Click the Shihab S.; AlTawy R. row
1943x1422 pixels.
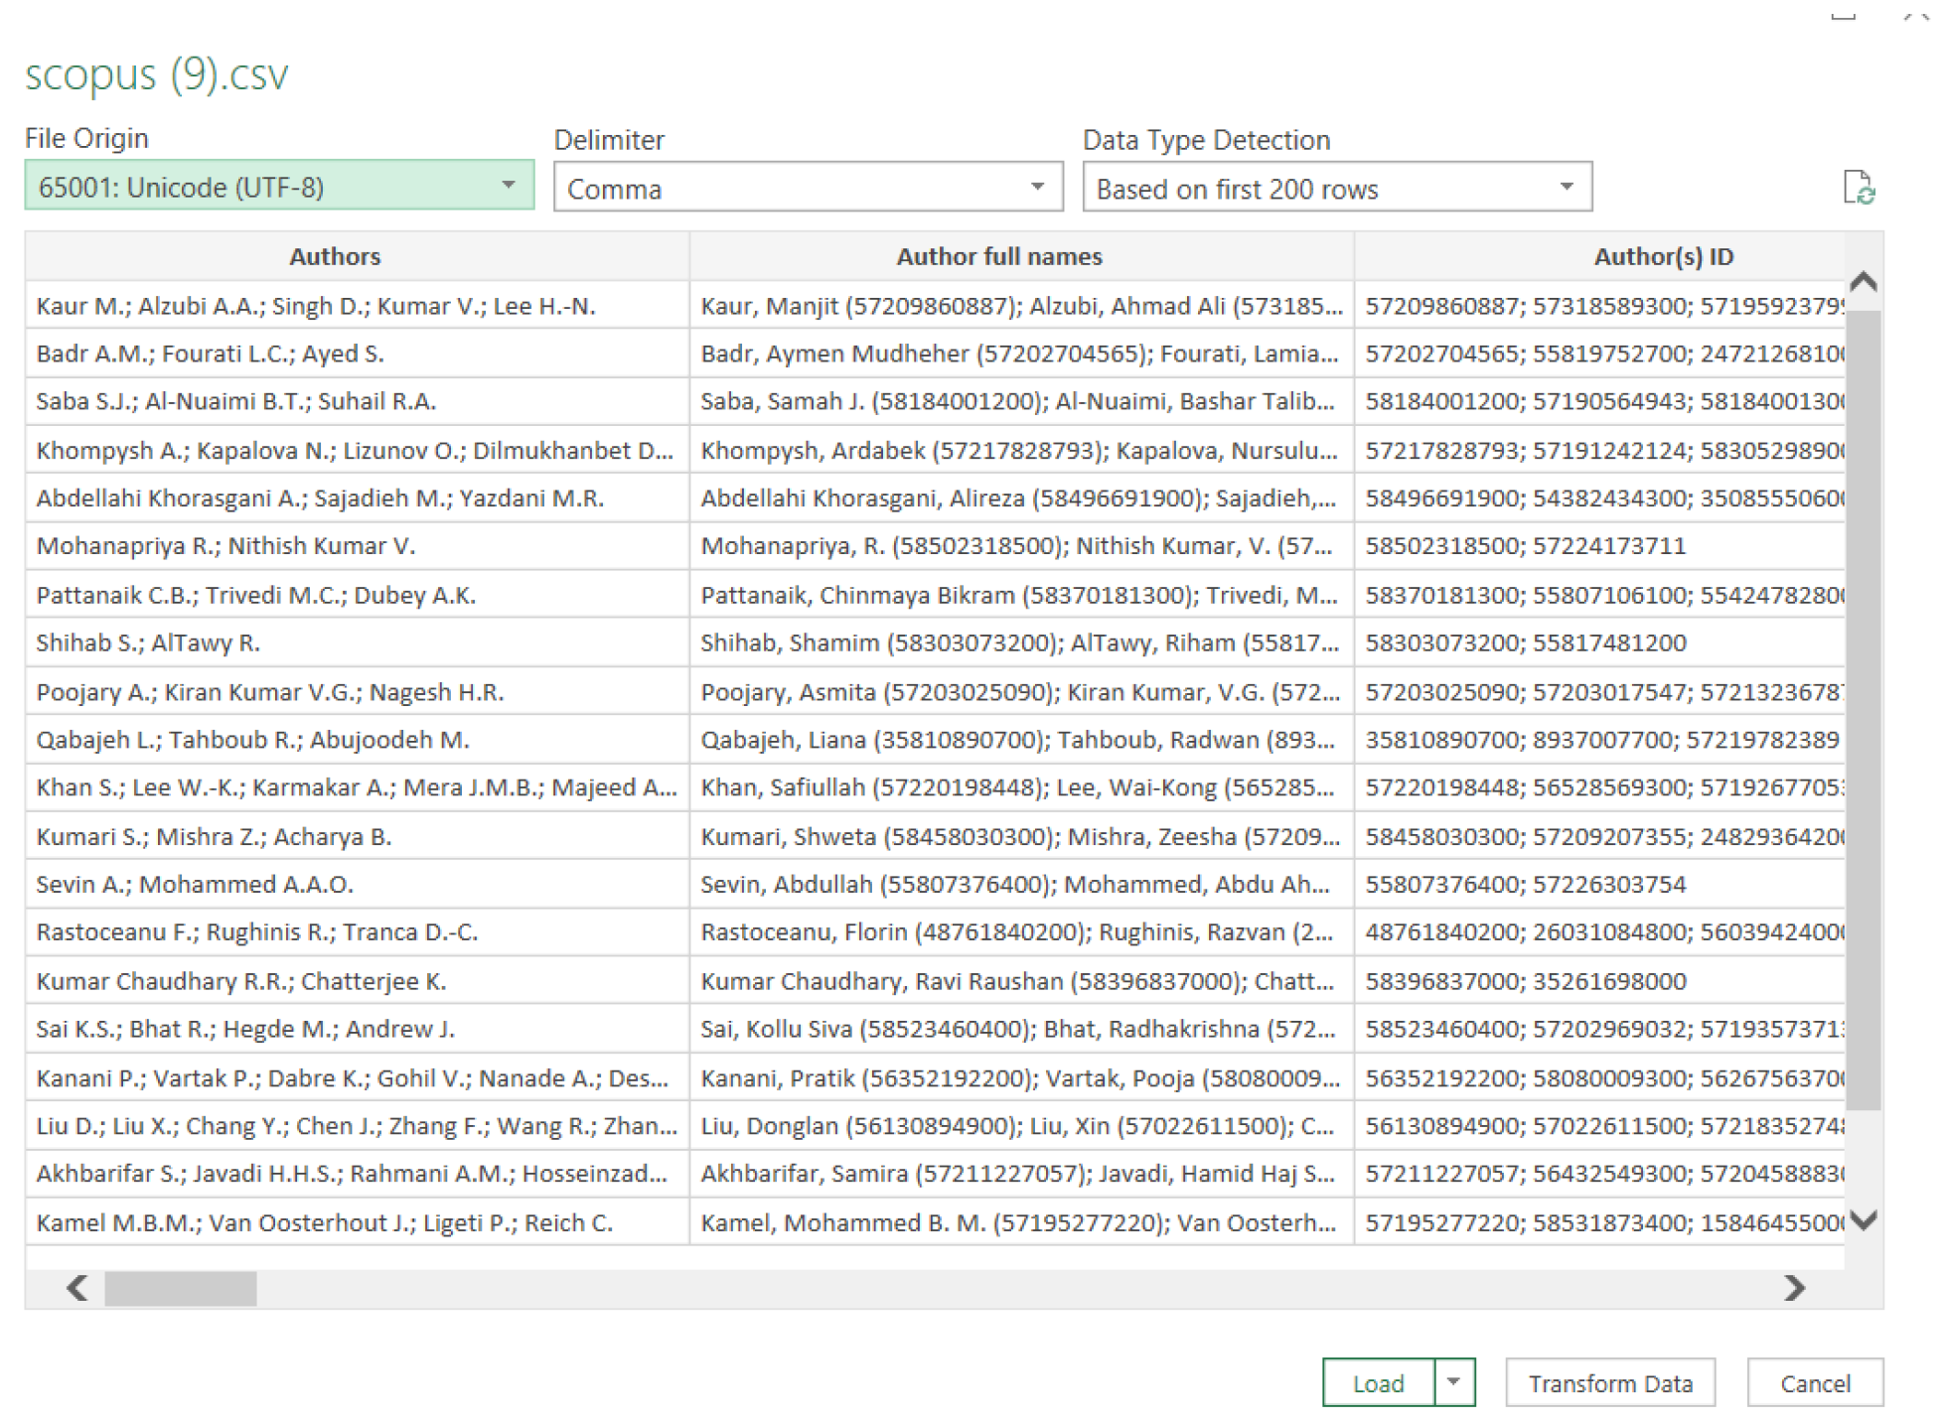tap(149, 642)
